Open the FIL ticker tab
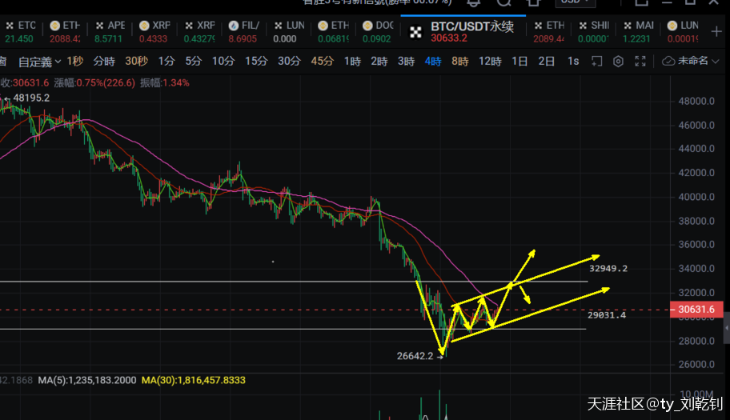 pos(247,26)
